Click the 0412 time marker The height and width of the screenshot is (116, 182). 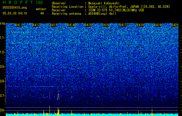tap(36, 25)
